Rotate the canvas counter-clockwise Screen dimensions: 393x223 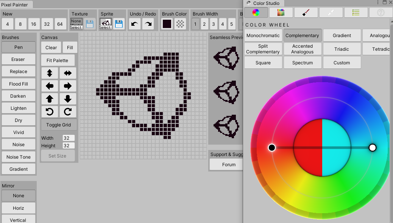50,111
